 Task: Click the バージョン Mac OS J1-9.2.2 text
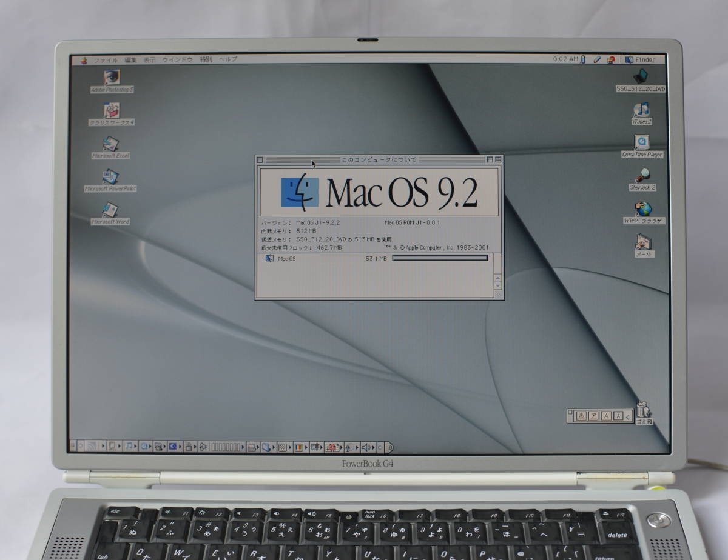click(301, 222)
